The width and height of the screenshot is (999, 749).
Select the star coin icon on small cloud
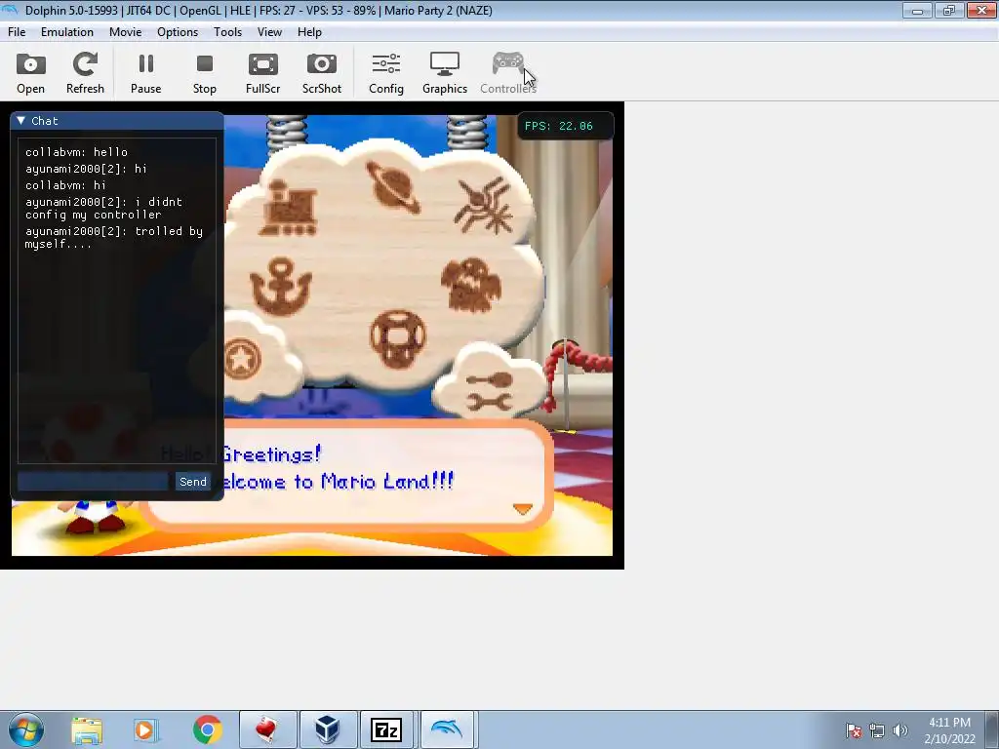(x=242, y=359)
